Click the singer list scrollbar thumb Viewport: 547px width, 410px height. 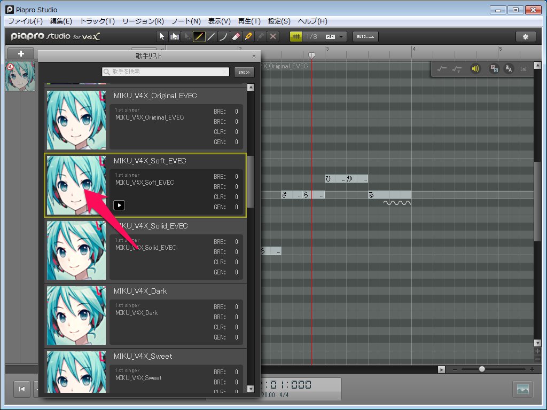tap(251, 182)
